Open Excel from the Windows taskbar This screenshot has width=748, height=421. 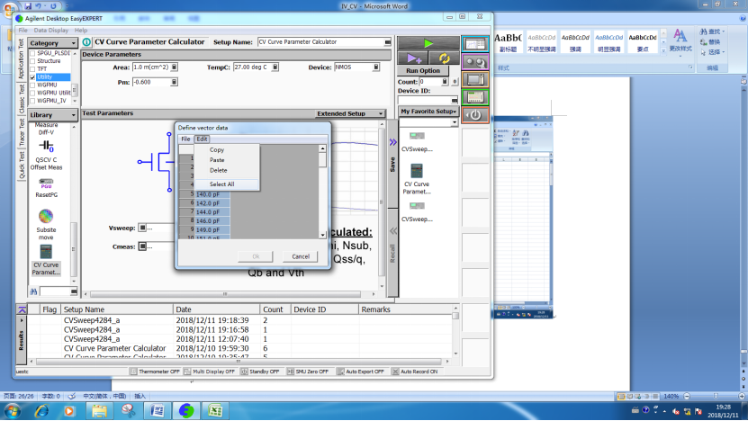click(215, 410)
